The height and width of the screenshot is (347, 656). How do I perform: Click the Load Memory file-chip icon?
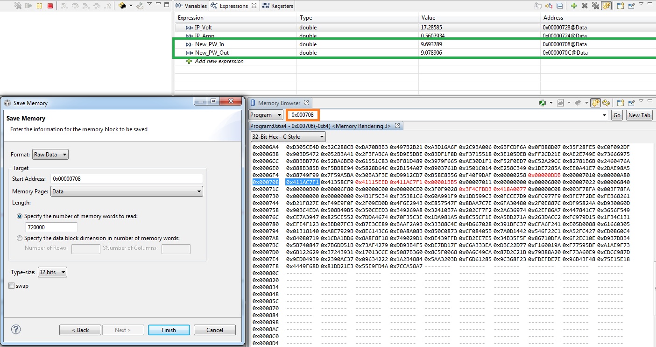[x=560, y=103]
